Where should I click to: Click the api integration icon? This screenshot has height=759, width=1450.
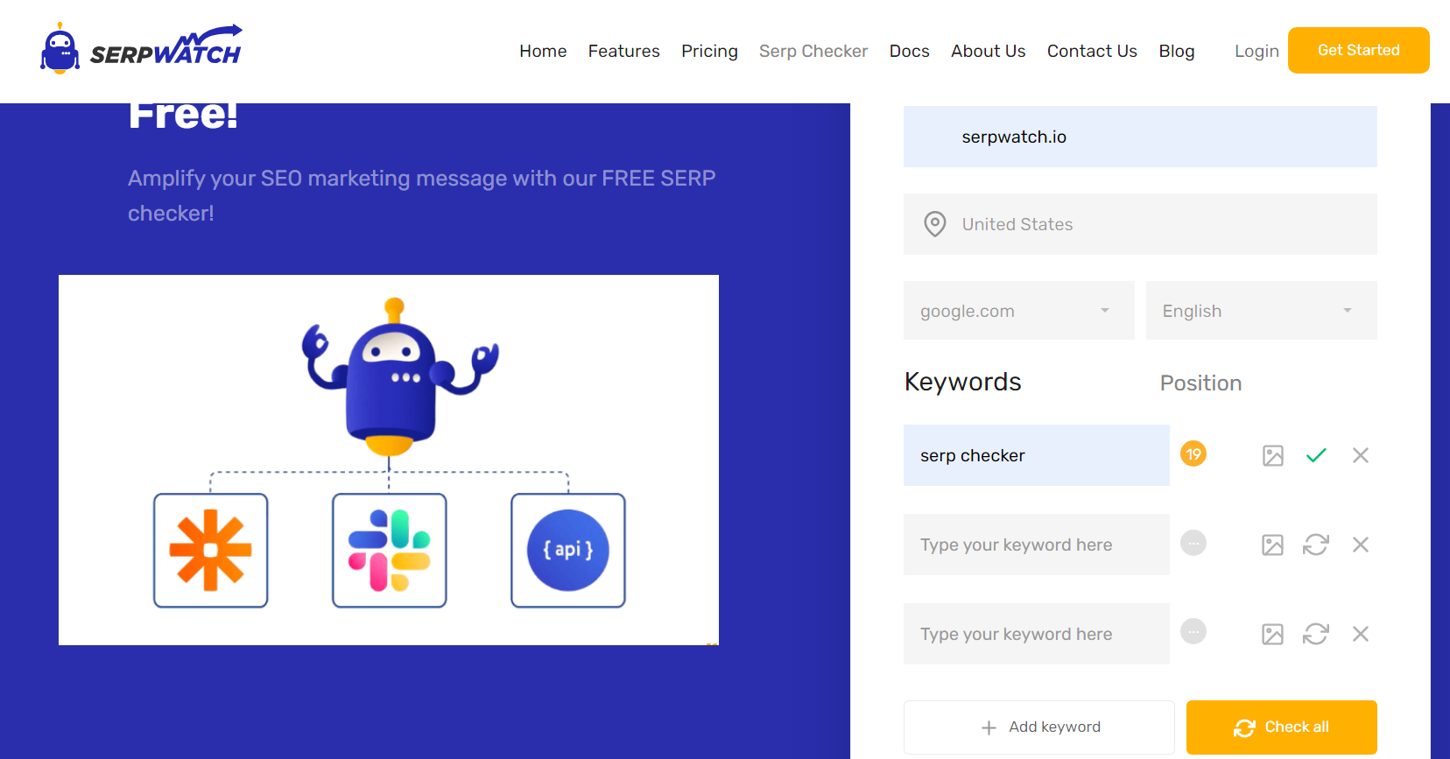pyautogui.click(x=568, y=551)
